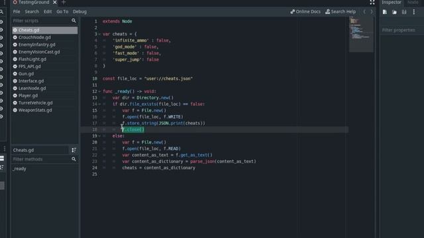Switch to the Inspector tab
This screenshot has height=238, width=424.
coord(392,3)
